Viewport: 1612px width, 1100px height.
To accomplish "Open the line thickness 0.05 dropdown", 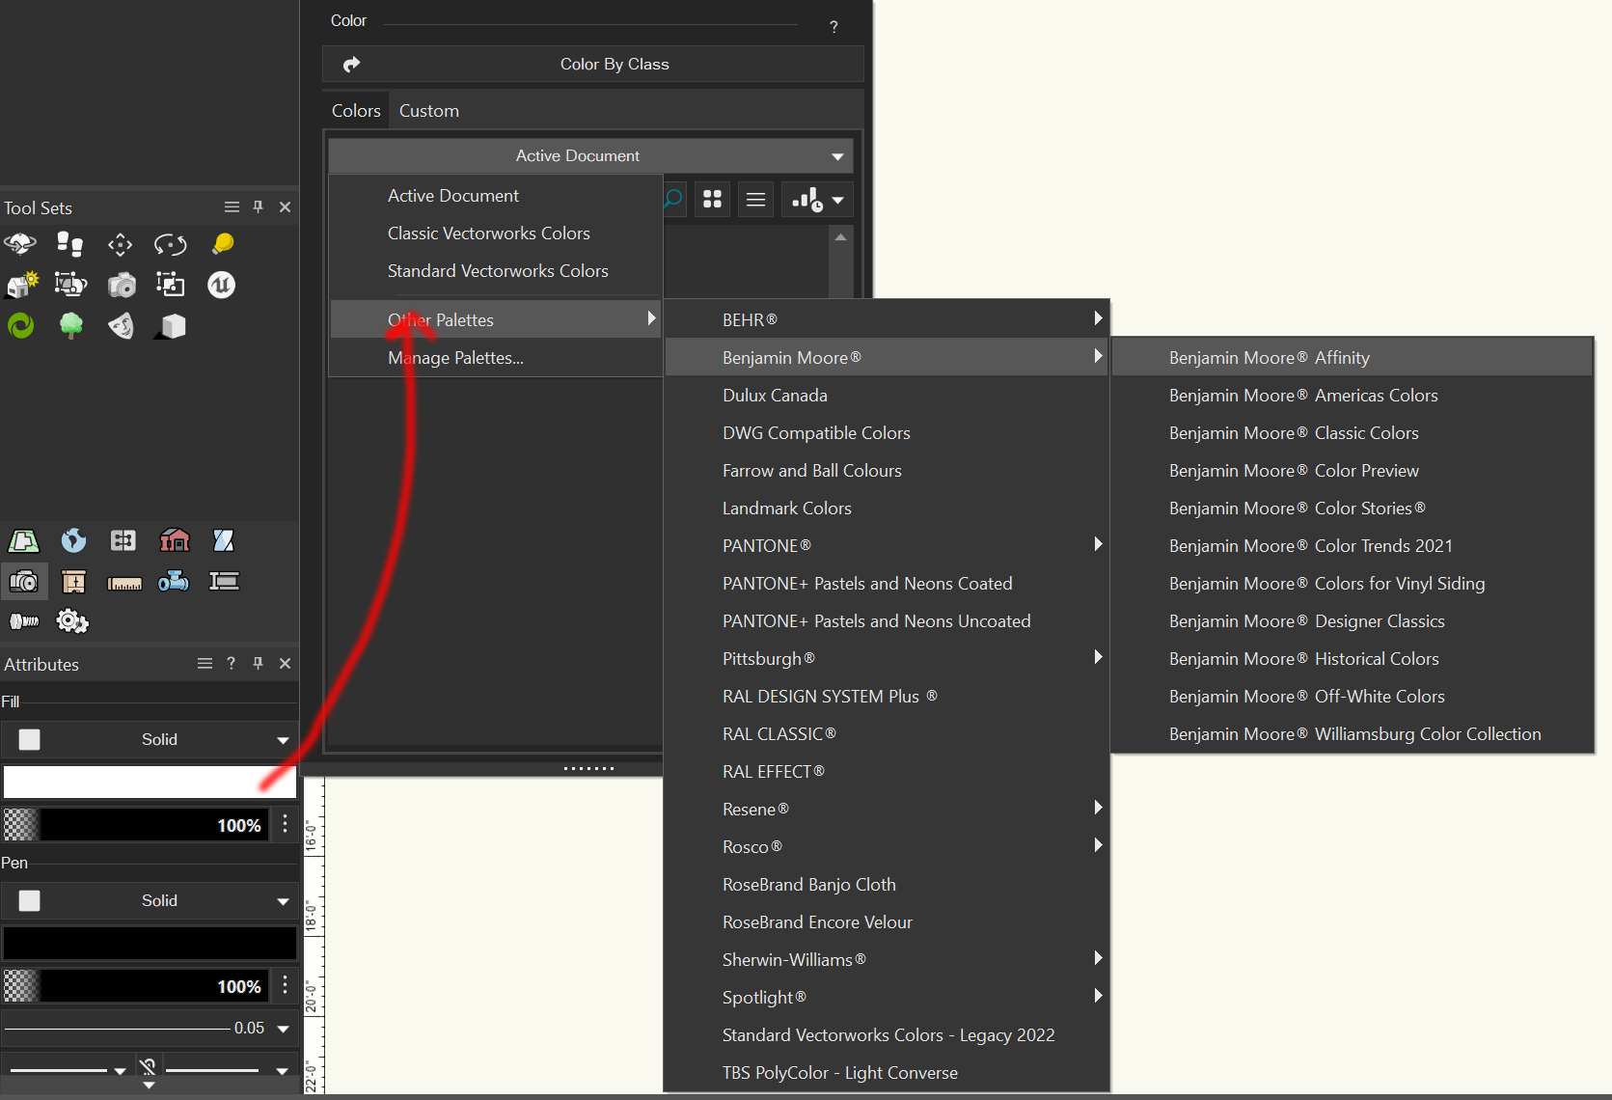I will (x=283, y=1029).
